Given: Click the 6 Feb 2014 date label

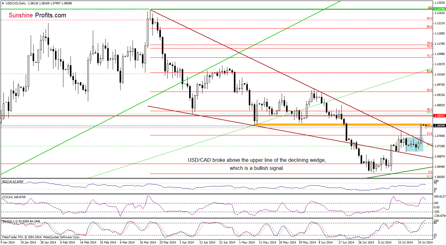Looking at the screenshot, I should click(67, 242).
